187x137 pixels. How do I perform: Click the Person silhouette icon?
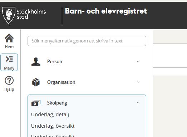coord(36,61)
